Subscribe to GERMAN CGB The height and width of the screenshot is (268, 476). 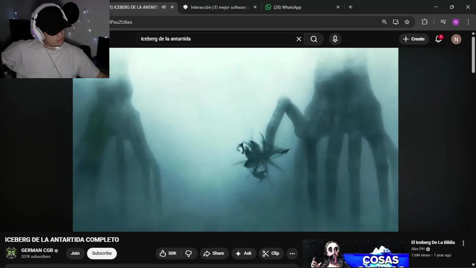pyautogui.click(x=102, y=253)
